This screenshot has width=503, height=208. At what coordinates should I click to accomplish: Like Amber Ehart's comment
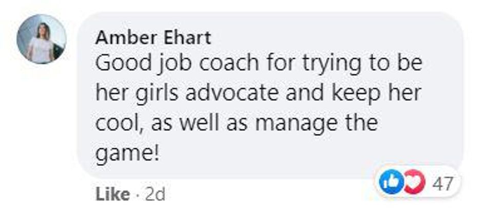[112, 195]
